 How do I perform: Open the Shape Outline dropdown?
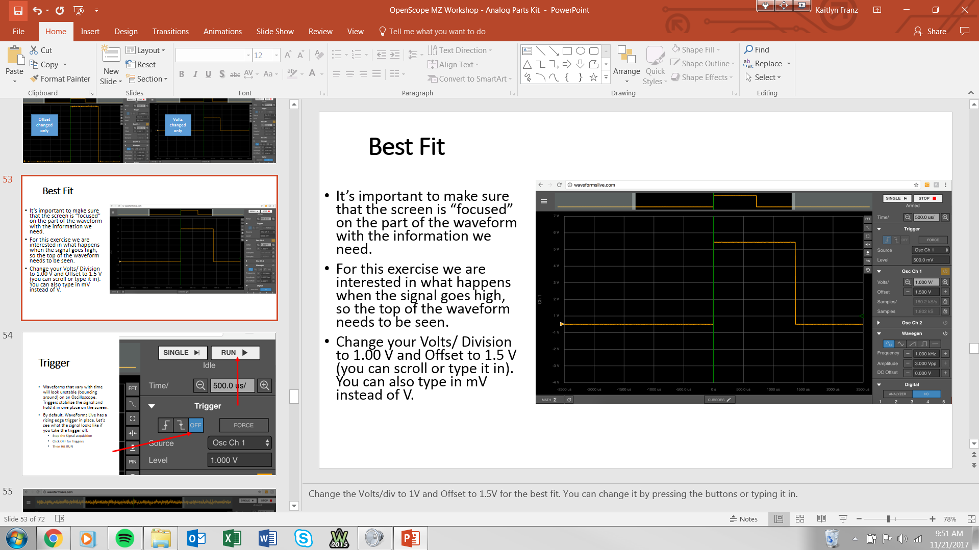click(702, 63)
